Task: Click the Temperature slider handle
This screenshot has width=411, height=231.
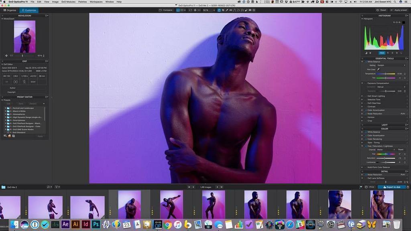Action: pyautogui.click(x=385, y=74)
